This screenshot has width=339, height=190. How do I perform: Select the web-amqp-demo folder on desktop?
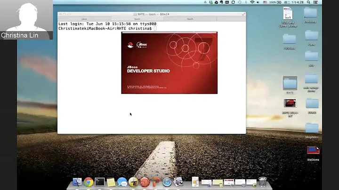(311, 83)
